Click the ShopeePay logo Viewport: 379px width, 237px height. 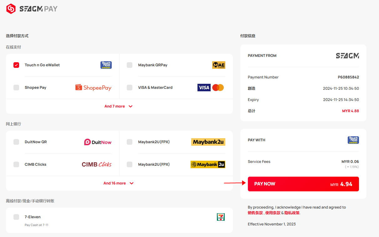tap(93, 88)
